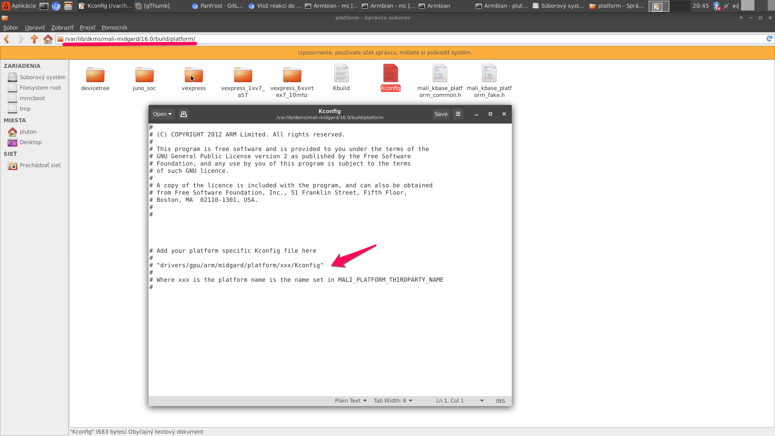Open pluton home place in sidebar
Image resolution: width=775 pixels, height=436 pixels.
click(23, 132)
